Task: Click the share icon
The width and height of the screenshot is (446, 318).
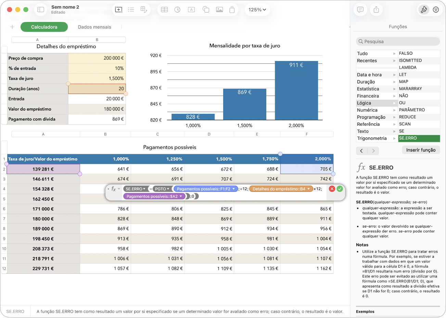Action: (x=376, y=10)
